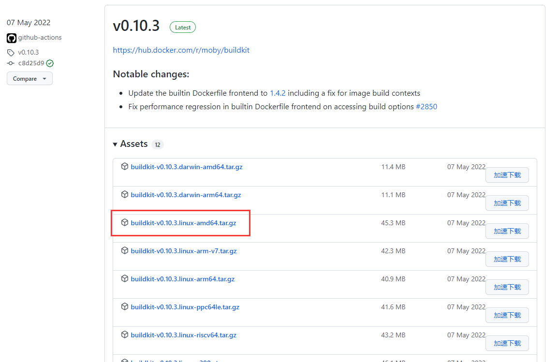The height and width of the screenshot is (362, 558).
Task: Click 加速下载 button for linux-amd64 row
Action: [507, 231]
